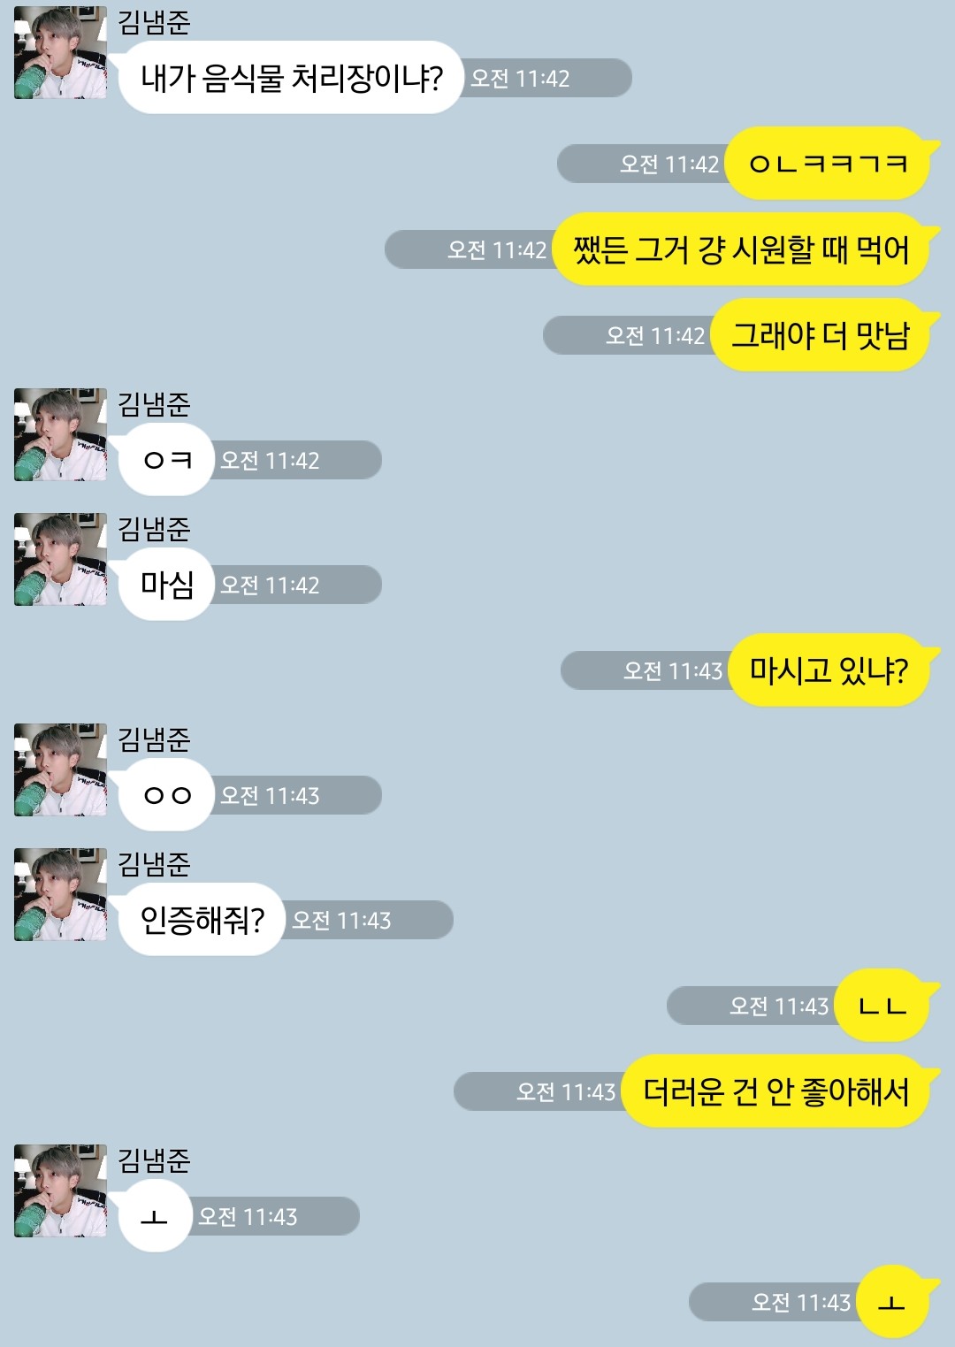Tap the white 'ㅇㅇ' reply bubble
Screen dimensions: 955x1347
(x=166, y=795)
